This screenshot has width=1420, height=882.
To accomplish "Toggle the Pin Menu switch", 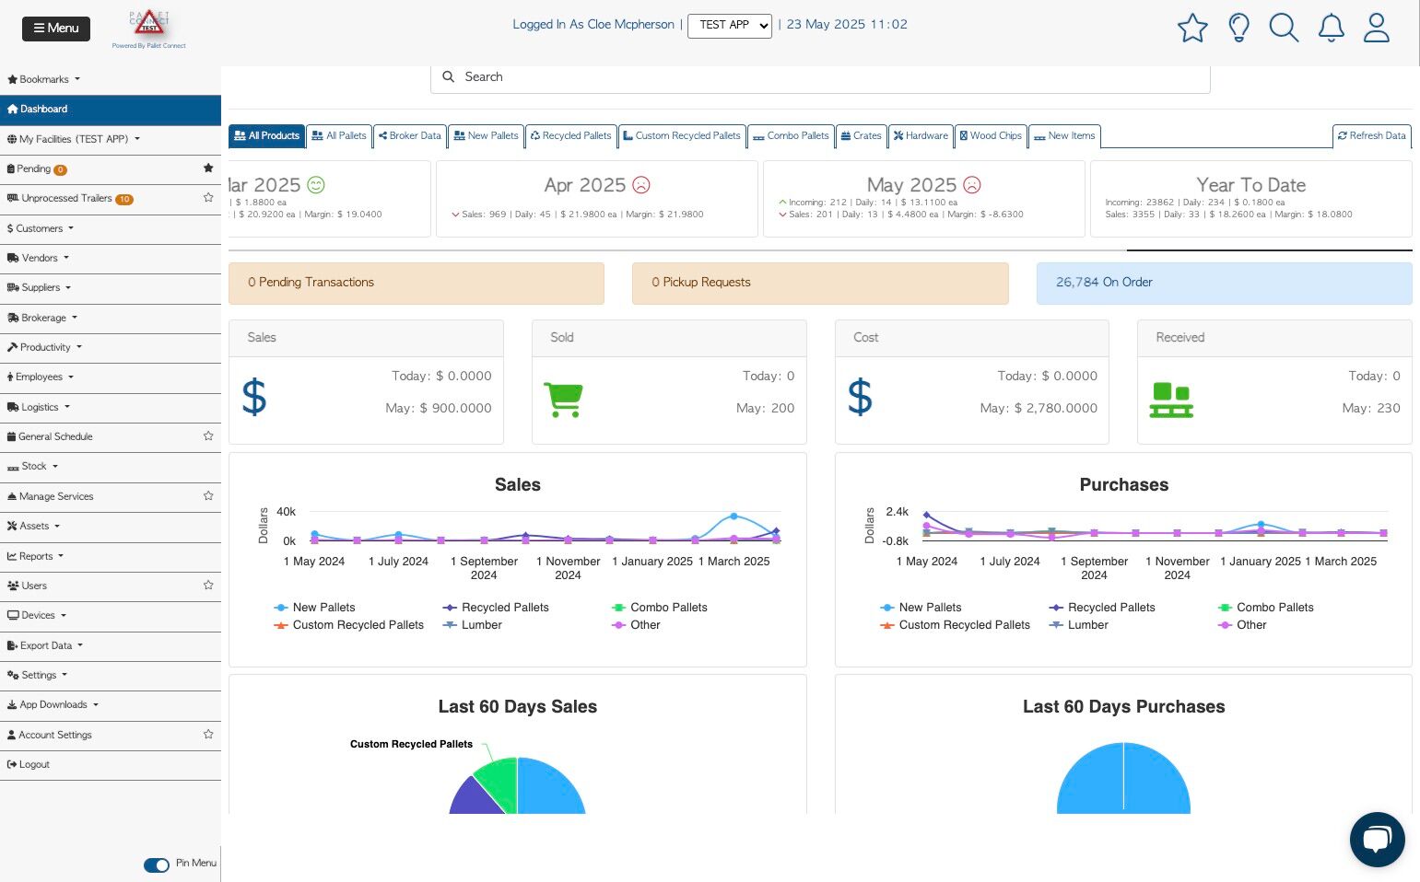I will coord(156,865).
